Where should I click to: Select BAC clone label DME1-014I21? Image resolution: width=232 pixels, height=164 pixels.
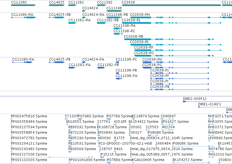pyautogui.click(x=210, y=104)
